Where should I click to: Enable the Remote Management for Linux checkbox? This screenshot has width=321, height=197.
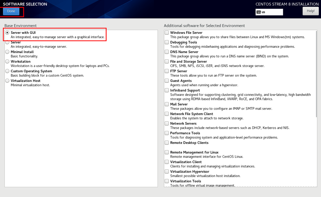pyautogui.click(x=167, y=152)
